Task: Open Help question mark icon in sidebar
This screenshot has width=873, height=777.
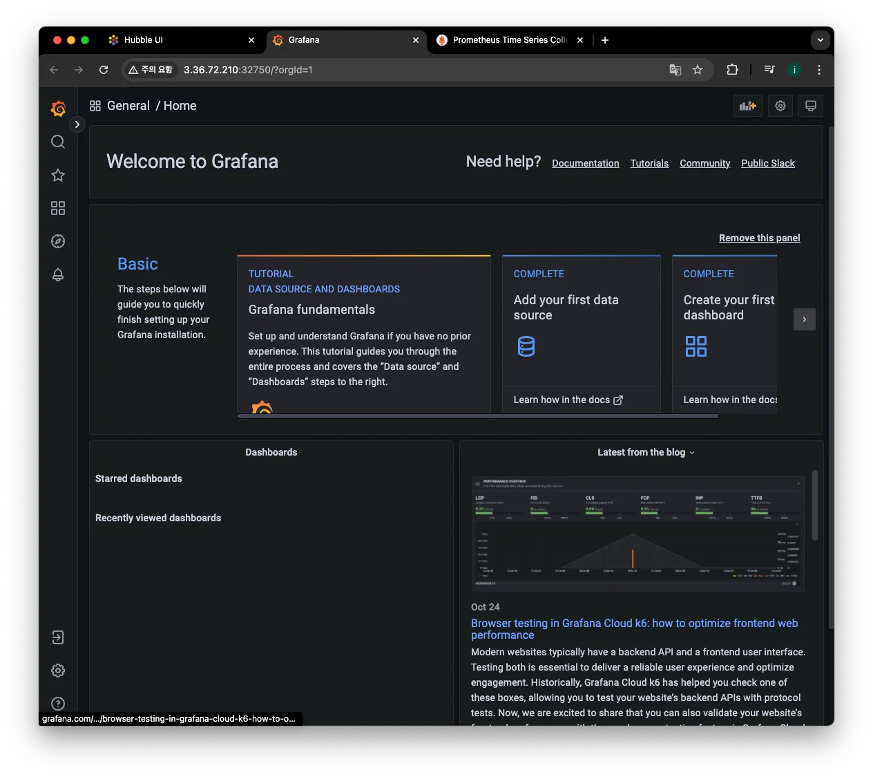Action: 58,704
